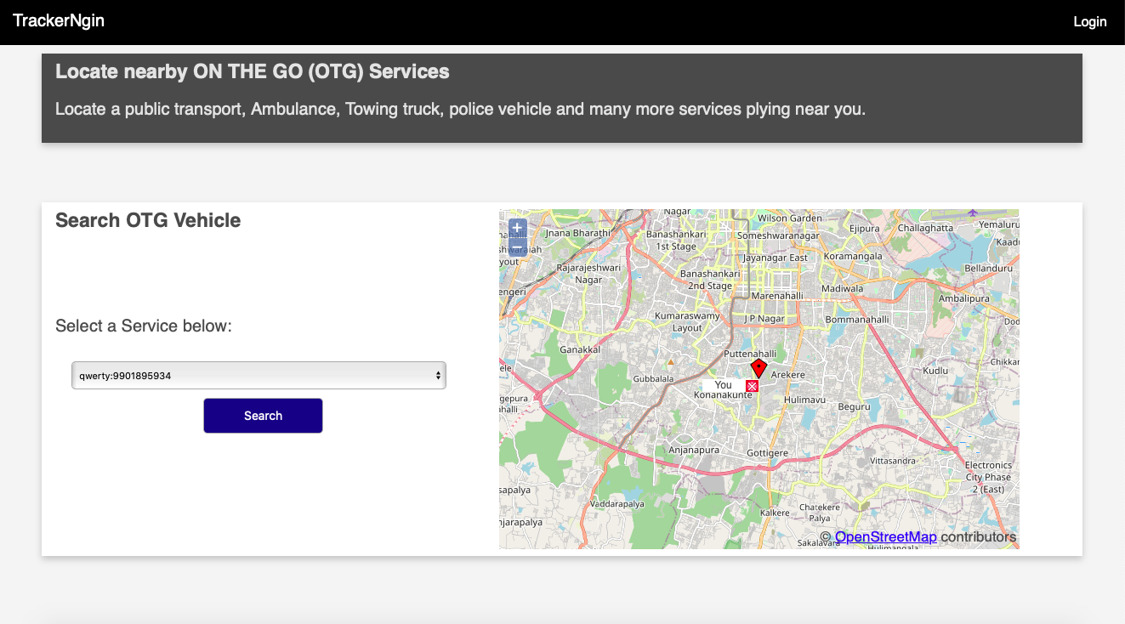Open the OpenStreetMap attribution link
Image resolution: width=1125 pixels, height=624 pixels.
pyautogui.click(x=885, y=536)
